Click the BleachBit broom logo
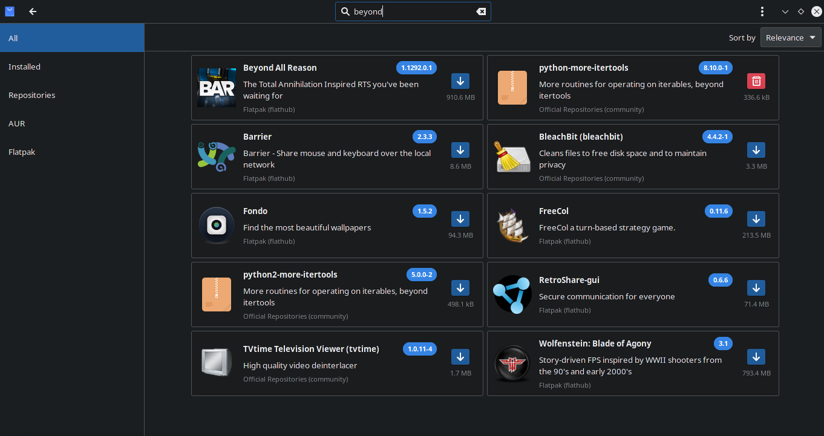The image size is (824, 436). click(x=512, y=157)
